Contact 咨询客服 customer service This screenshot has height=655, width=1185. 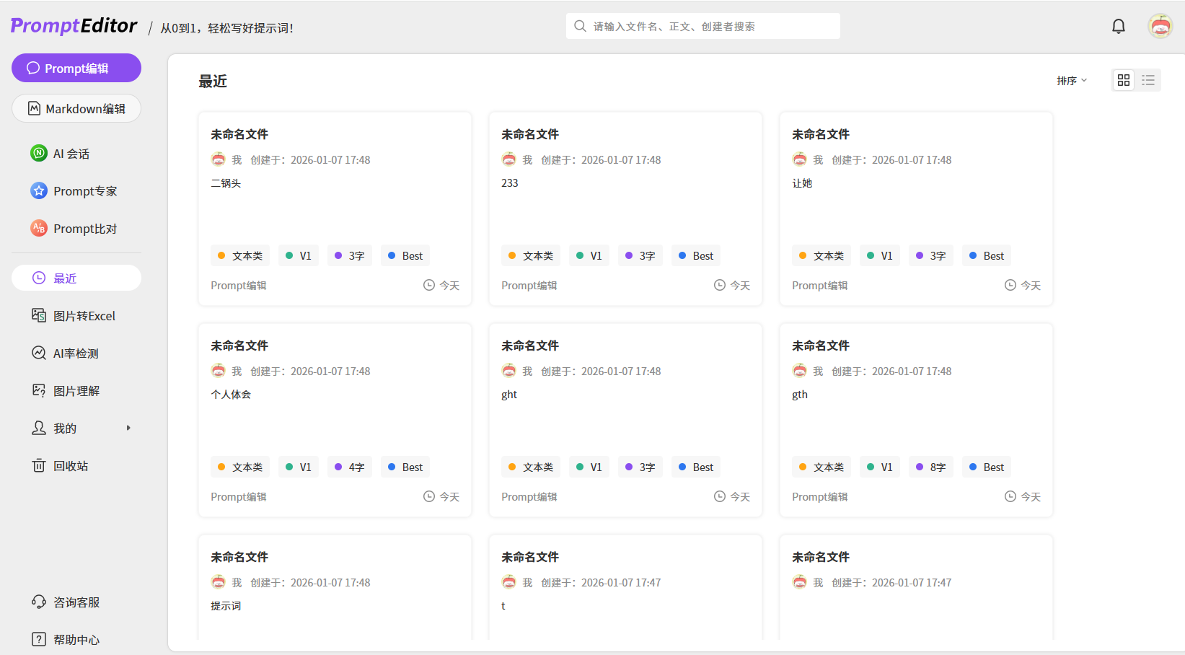pos(76,602)
